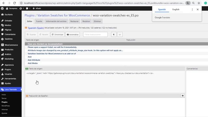Viewport: 208px width, 117px height.
Task: Click the Sincronizar button
Action: 58,34
